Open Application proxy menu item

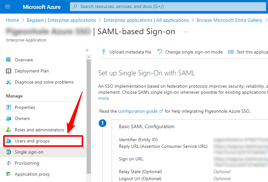32,174
